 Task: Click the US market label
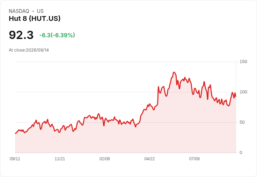tap(40, 11)
